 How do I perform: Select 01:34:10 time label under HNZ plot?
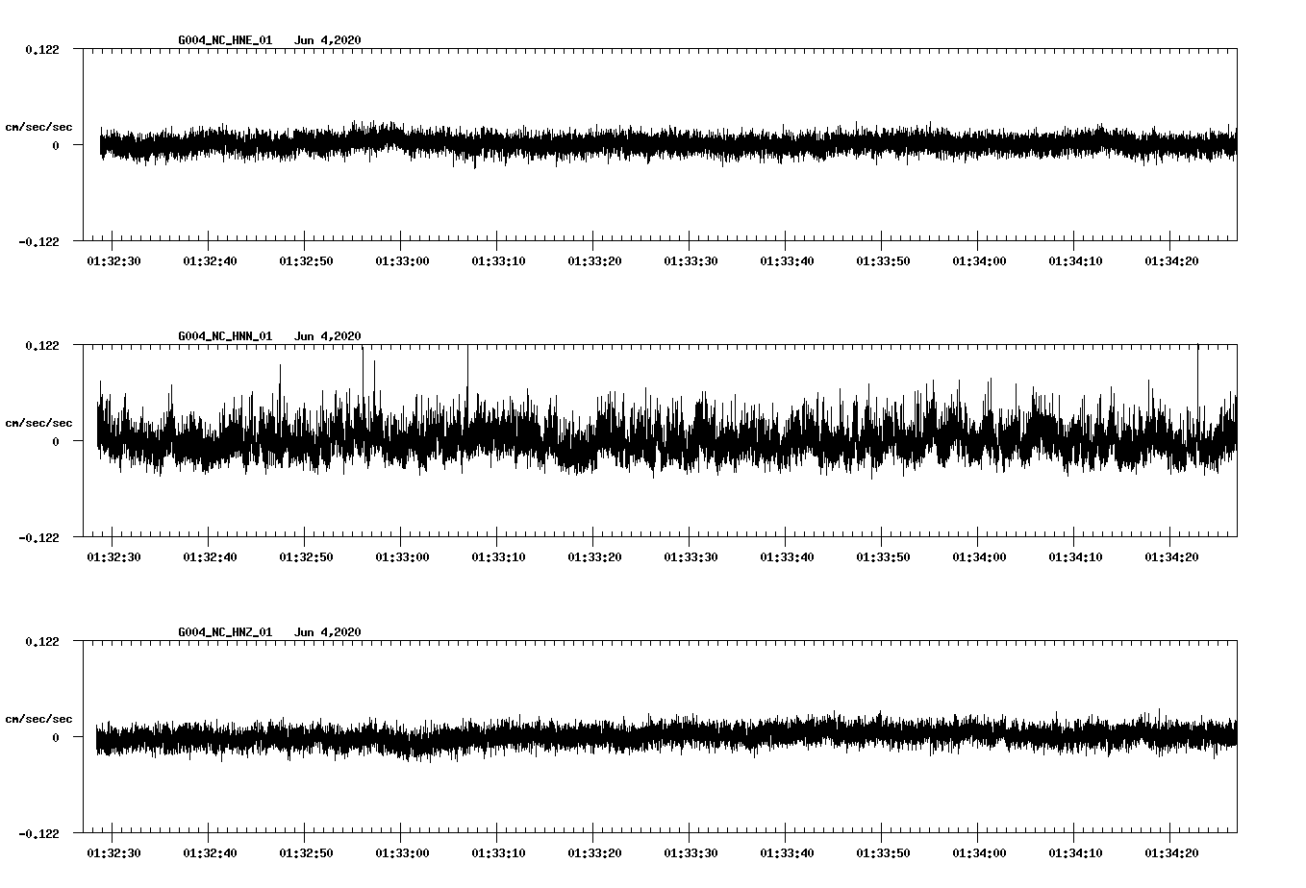[x=1075, y=853]
